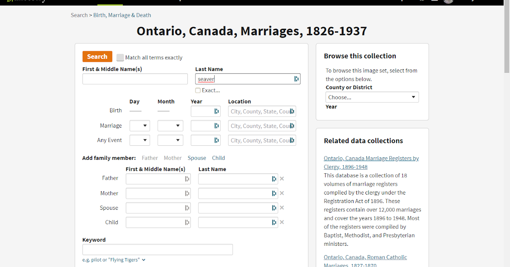Click inside the Keyword input field

click(x=157, y=249)
